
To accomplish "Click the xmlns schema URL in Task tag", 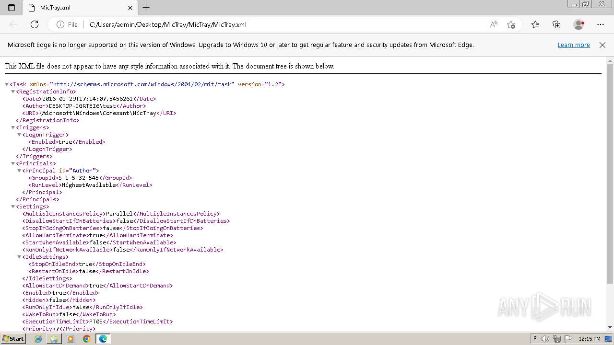I will 142,84.
